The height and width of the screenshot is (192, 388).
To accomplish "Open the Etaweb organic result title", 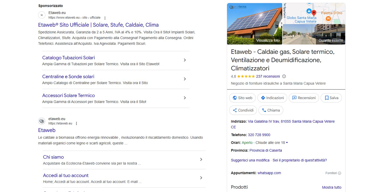I will [x=47, y=130].
